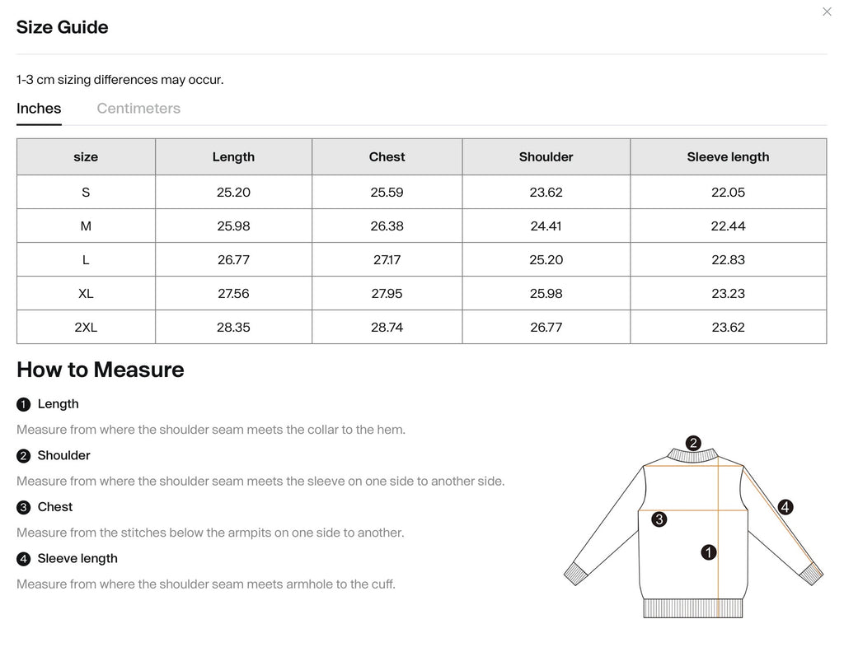
Task: Click the ③ Chest measure icon
Action: point(22,507)
